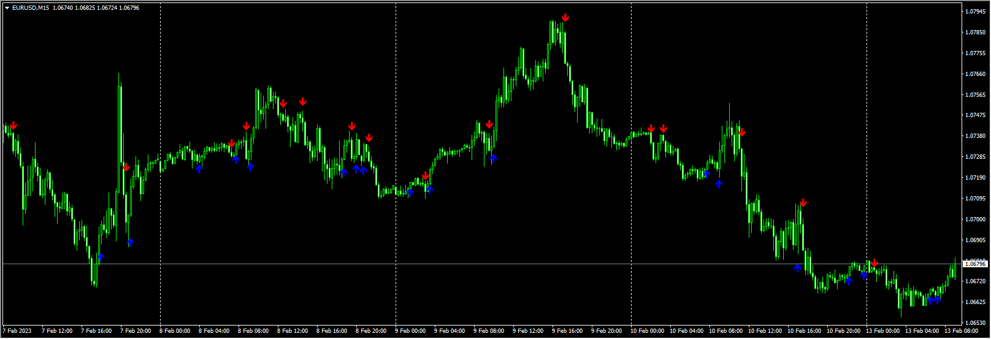The height and width of the screenshot is (339, 991).
Task: Click the 1.07095 price scale label
Action: click(975, 199)
